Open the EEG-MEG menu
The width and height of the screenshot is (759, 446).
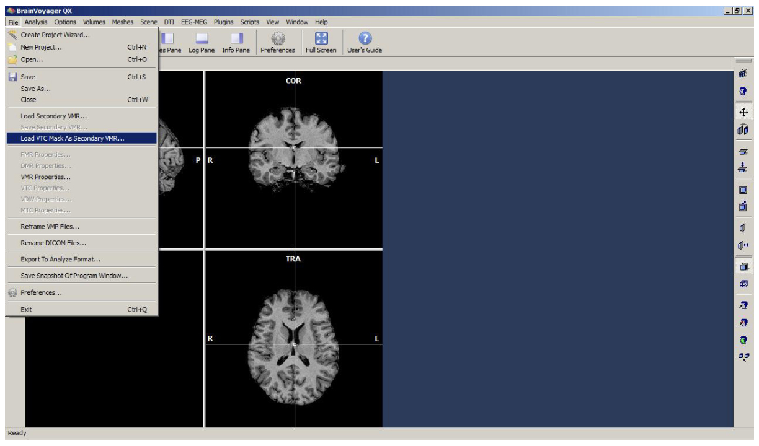(x=195, y=22)
